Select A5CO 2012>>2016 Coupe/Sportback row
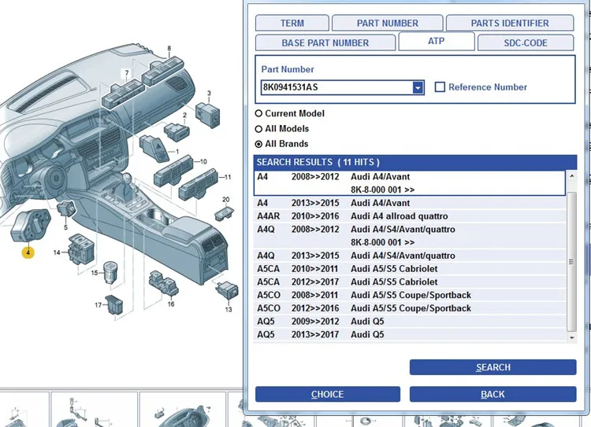Image resolution: width=591 pixels, height=427 pixels. click(410, 308)
